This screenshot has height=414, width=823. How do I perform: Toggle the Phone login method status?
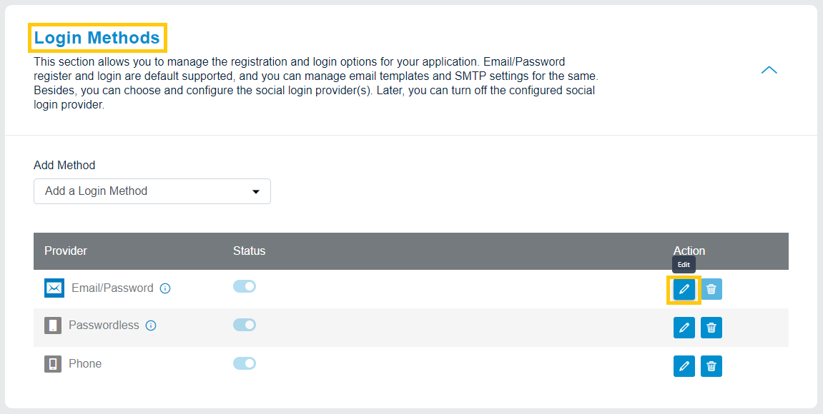245,363
